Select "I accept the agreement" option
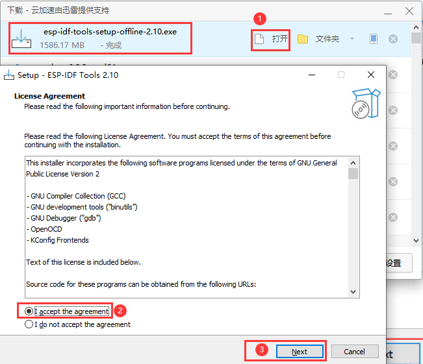 click(x=67, y=311)
